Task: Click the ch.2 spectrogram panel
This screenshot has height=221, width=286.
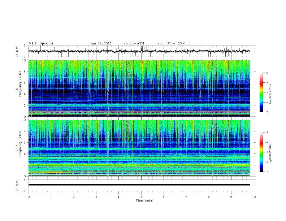Action: (x=139, y=148)
